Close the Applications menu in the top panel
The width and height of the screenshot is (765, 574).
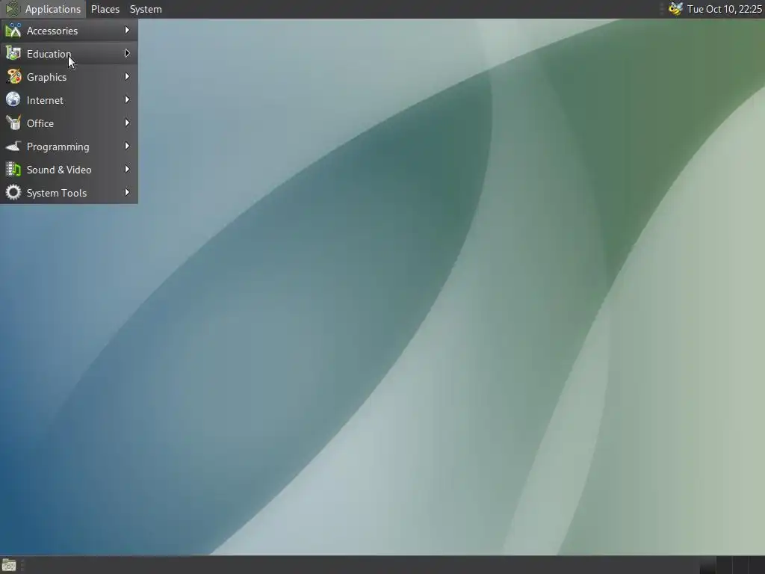43,9
